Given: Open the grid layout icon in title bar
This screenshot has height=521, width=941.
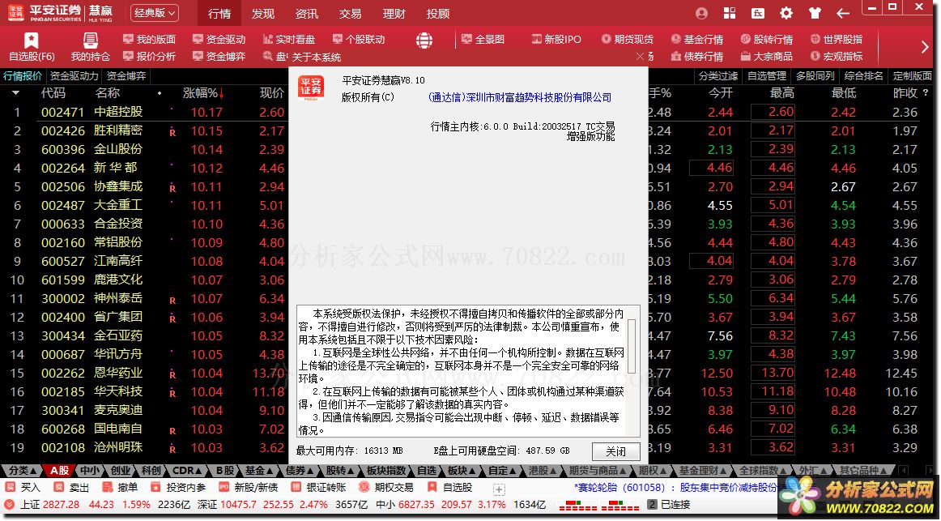Looking at the screenshot, I should point(730,13).
